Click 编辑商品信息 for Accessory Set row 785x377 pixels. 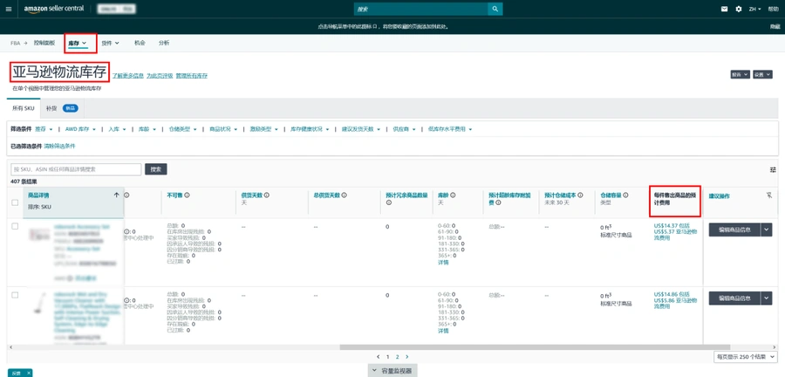pos(734,230)
